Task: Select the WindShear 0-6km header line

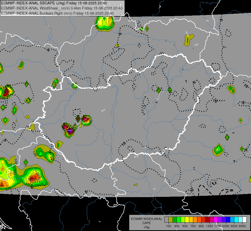Action: (x=62, y=8)
